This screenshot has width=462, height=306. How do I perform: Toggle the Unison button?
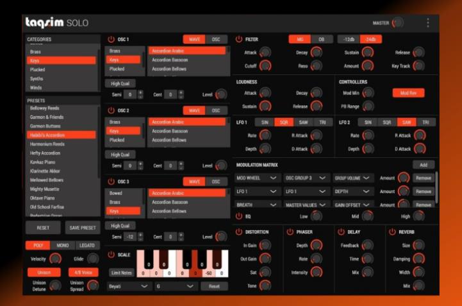click(44, 273)
